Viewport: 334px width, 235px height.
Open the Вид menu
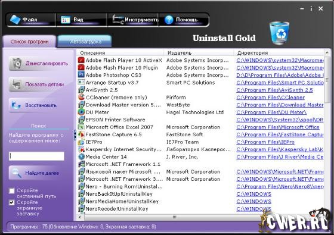click(81, 20)
